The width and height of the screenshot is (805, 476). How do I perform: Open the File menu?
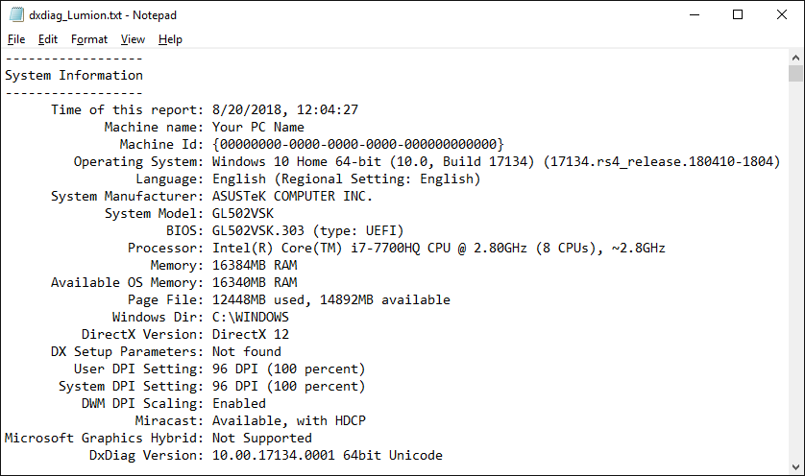tap(16, 39)
